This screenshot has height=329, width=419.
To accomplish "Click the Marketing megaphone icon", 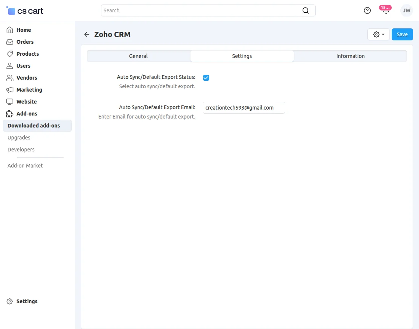I will 10,90.
